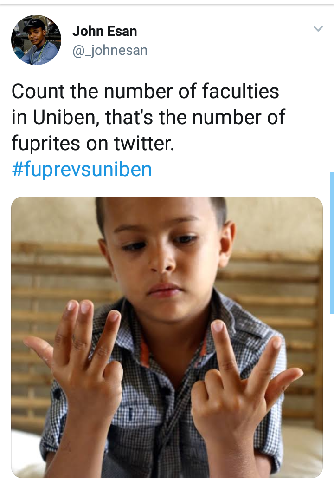Open media preview of child's raised hands
This screenshot has width=334, height=481.
click(167, 337)
